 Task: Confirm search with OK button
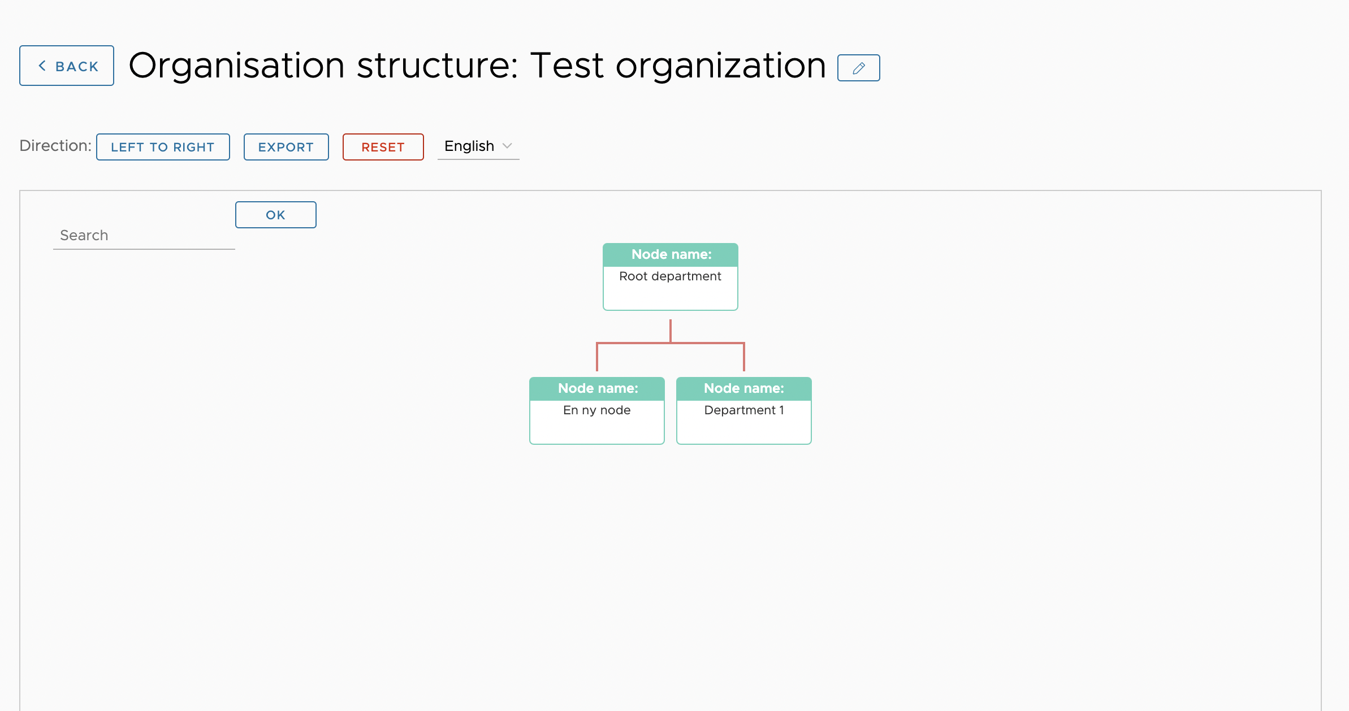tap(276, 215)
